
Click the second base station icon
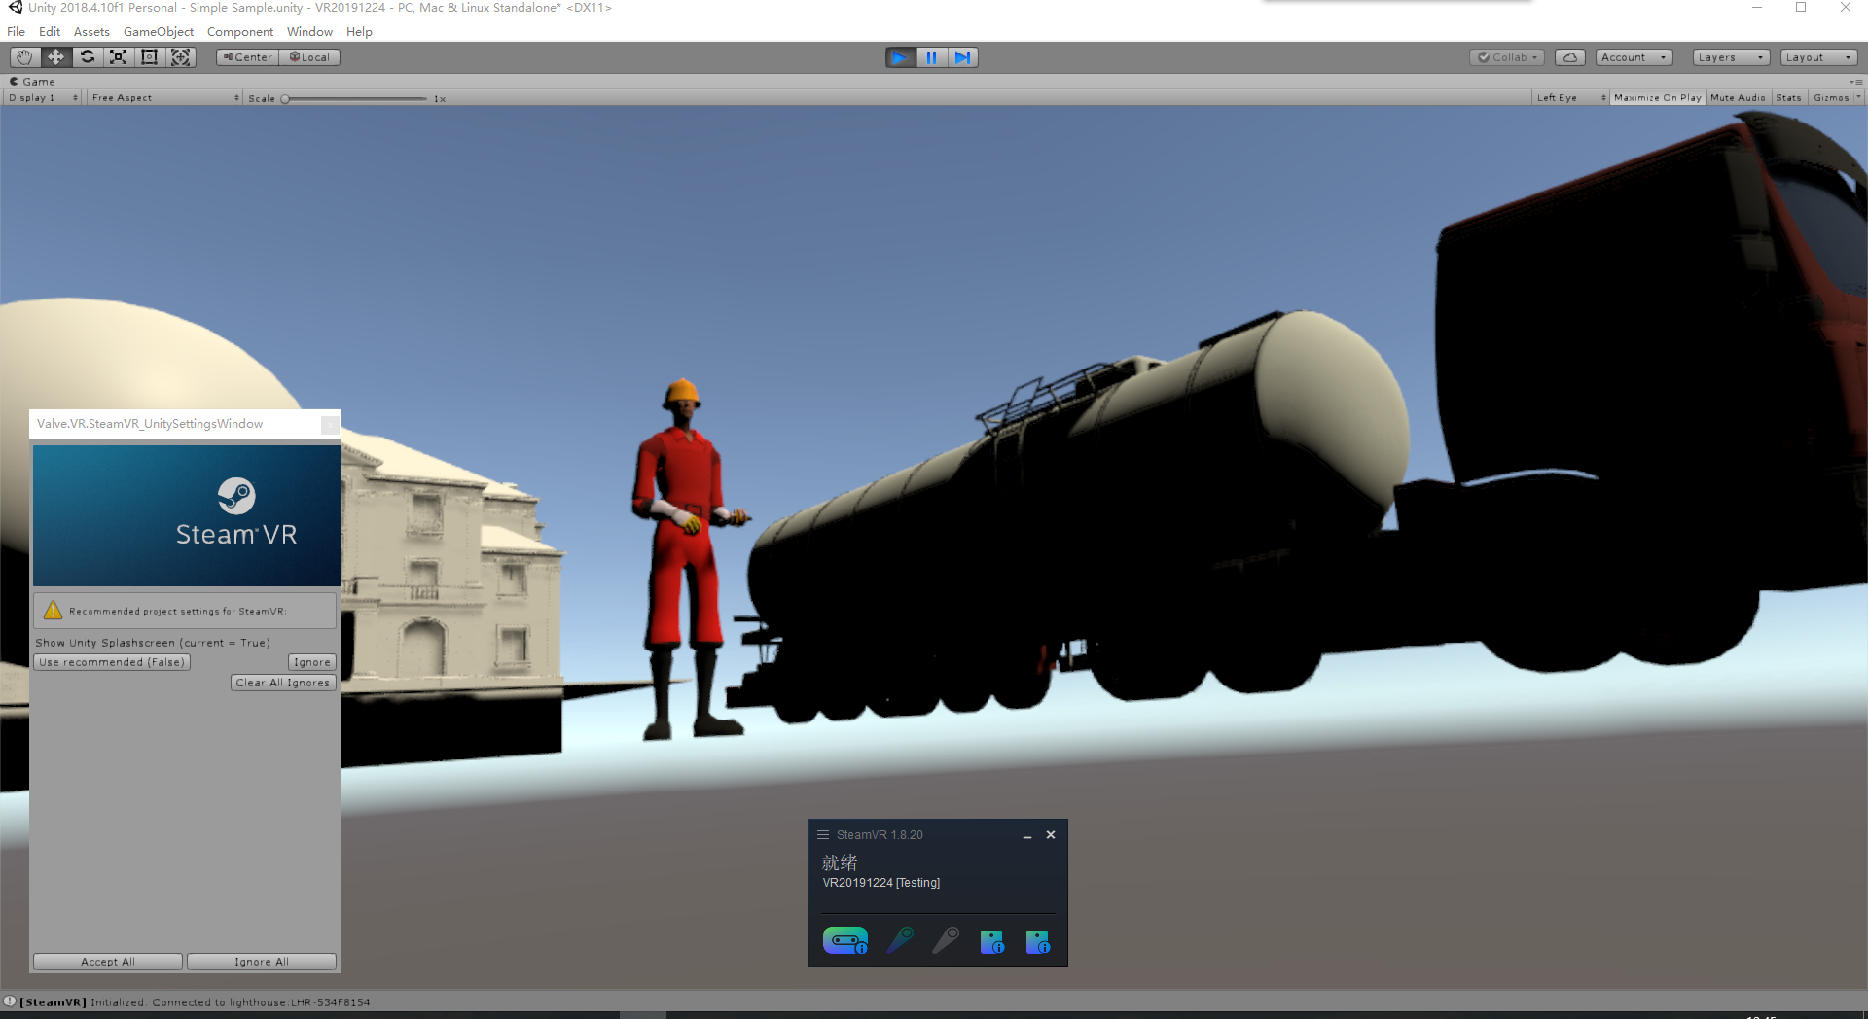1038,941
